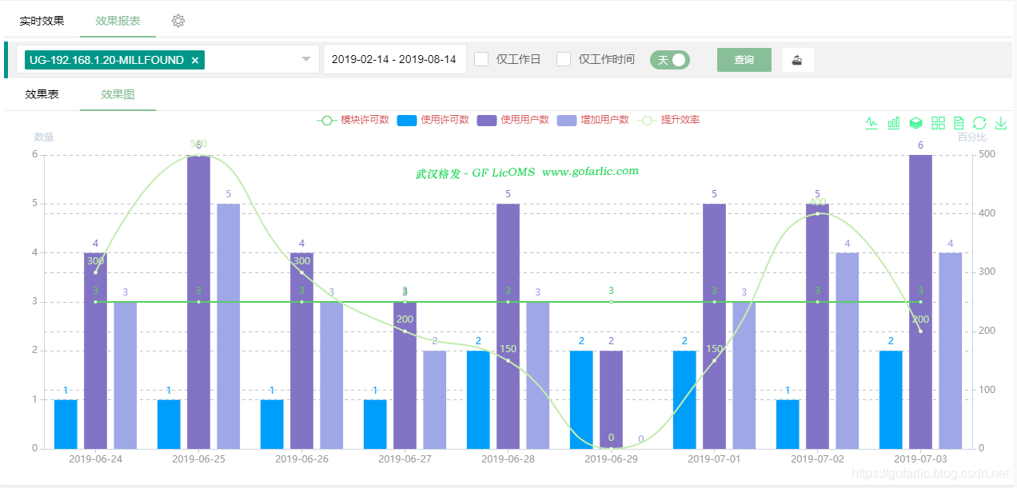Click the export icon beside 查询 button

click(x=797, y=60)
